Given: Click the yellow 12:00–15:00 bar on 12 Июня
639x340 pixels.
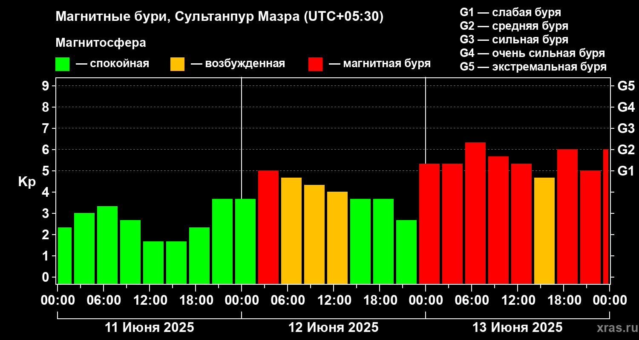Looking at the screenshot, I should coord(337,238).
